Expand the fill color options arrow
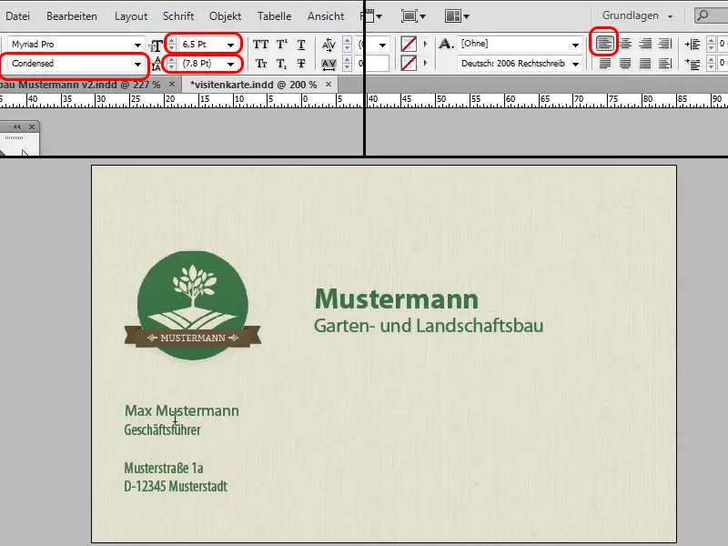 [x=425, y=45]
